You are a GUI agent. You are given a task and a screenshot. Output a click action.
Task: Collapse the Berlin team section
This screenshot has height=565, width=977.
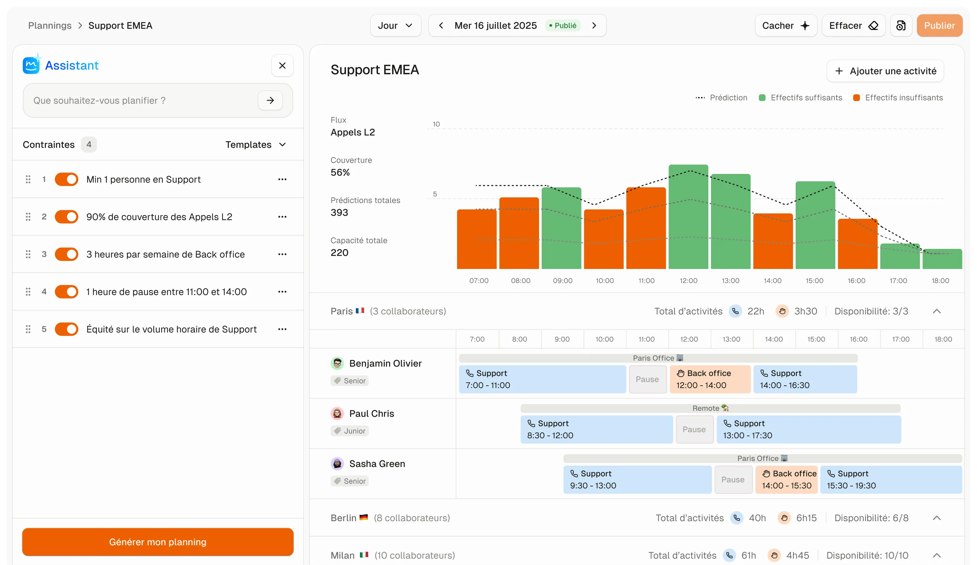pos(936,518)
